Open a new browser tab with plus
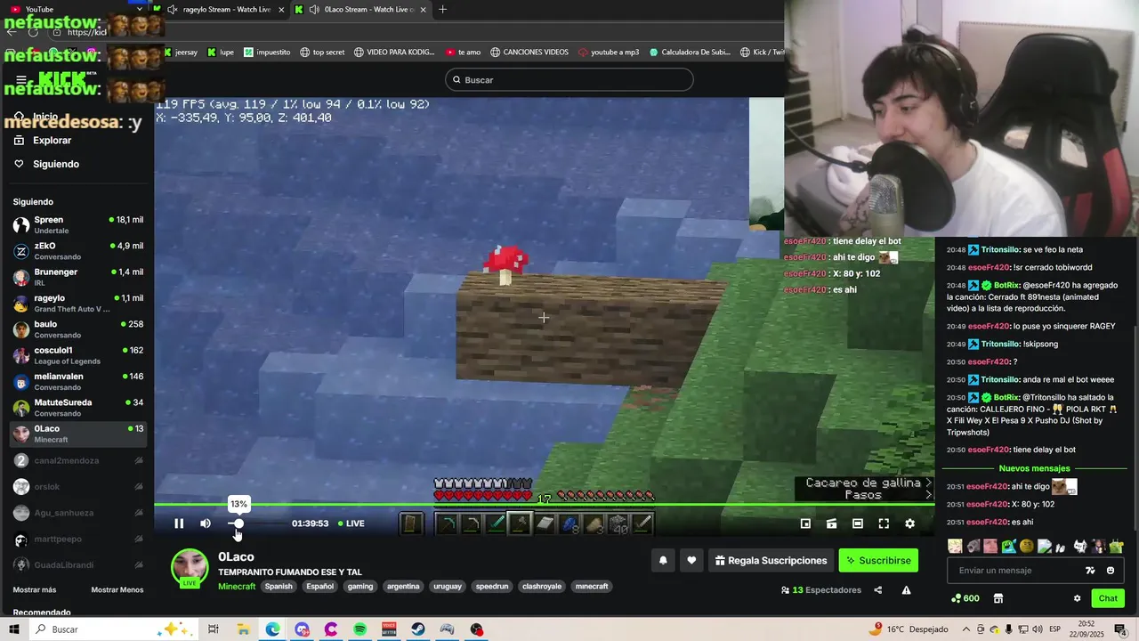The image size is (1139, 641). pos(442,9)
